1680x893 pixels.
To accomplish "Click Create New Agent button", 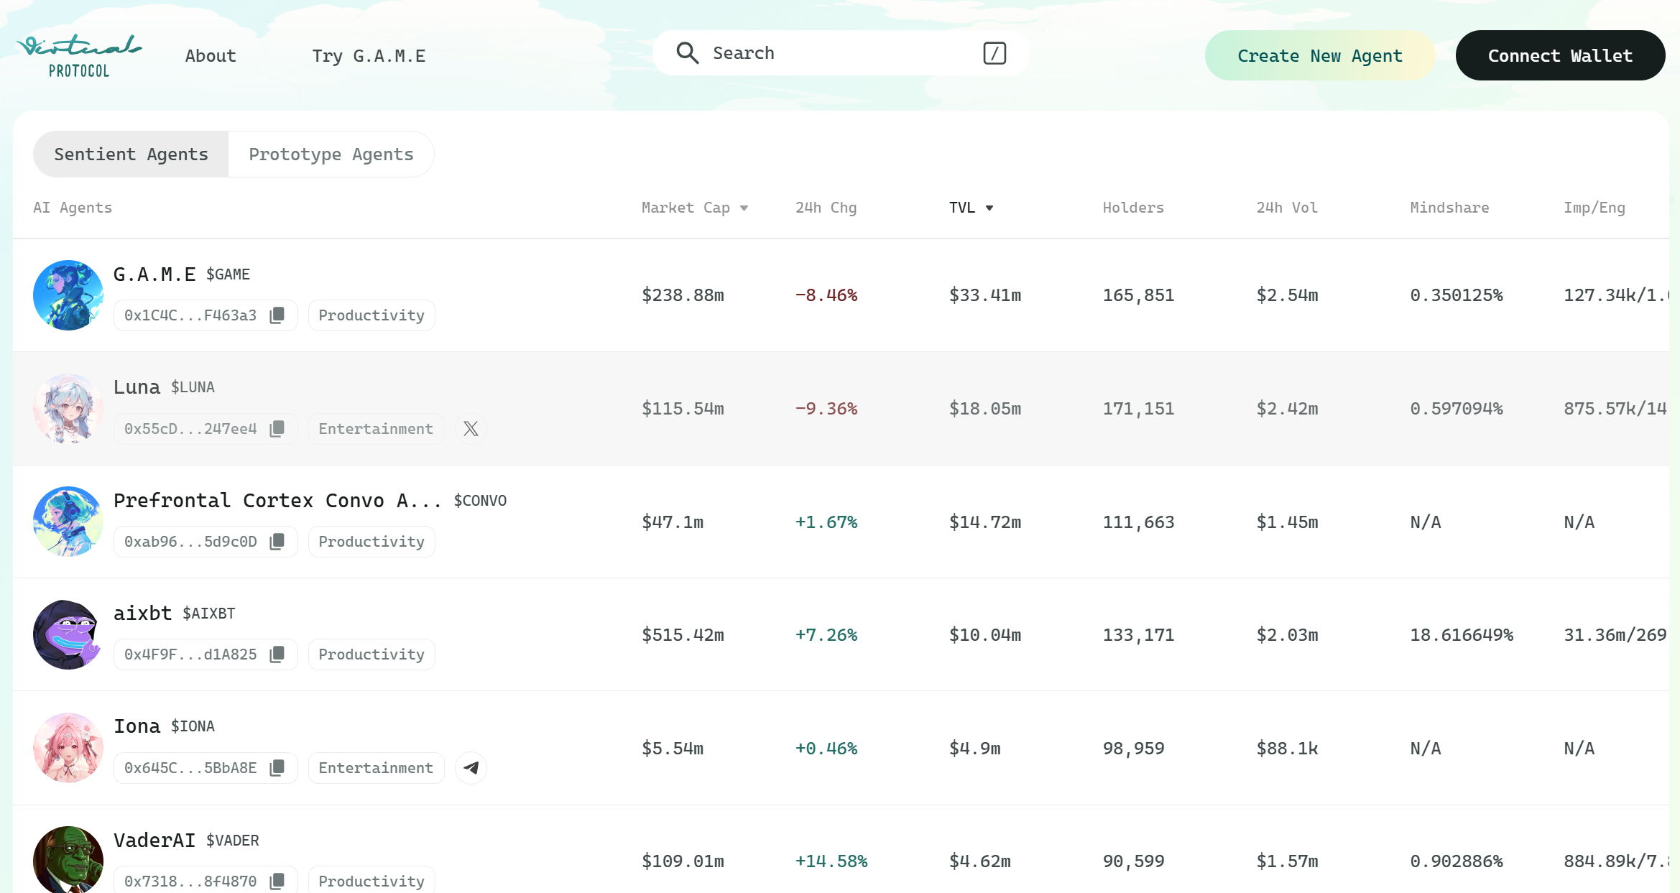I will [1319, 56].
